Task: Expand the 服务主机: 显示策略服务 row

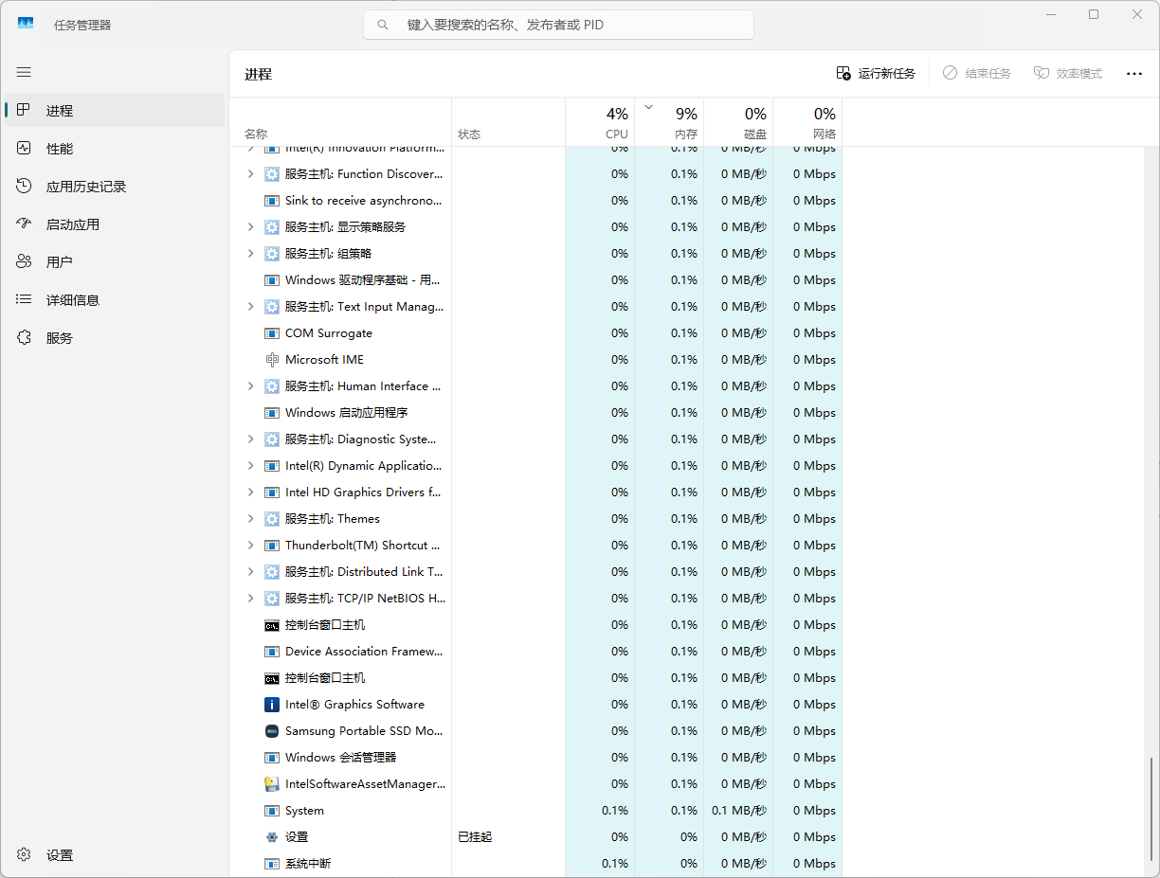Action: point(250,227)
